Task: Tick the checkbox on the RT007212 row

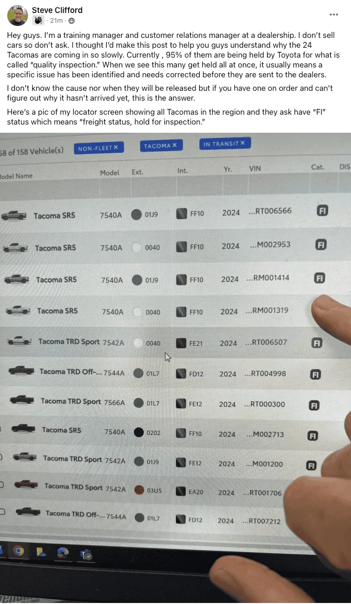Action: click(2, 512)
